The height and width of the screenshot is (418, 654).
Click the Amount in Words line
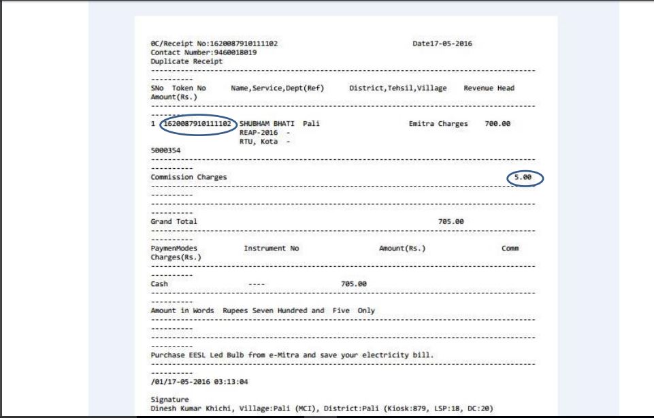tap(262, 310)
